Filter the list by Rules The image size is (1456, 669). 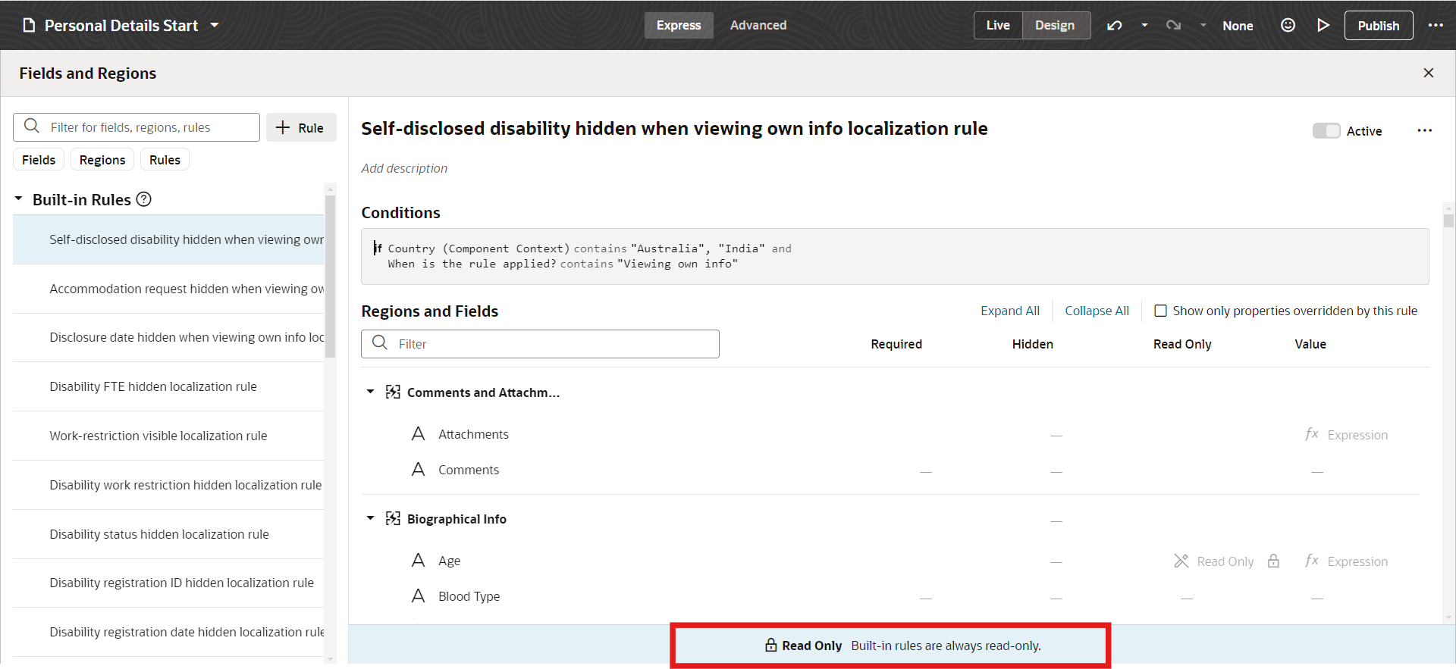point(165,160)
